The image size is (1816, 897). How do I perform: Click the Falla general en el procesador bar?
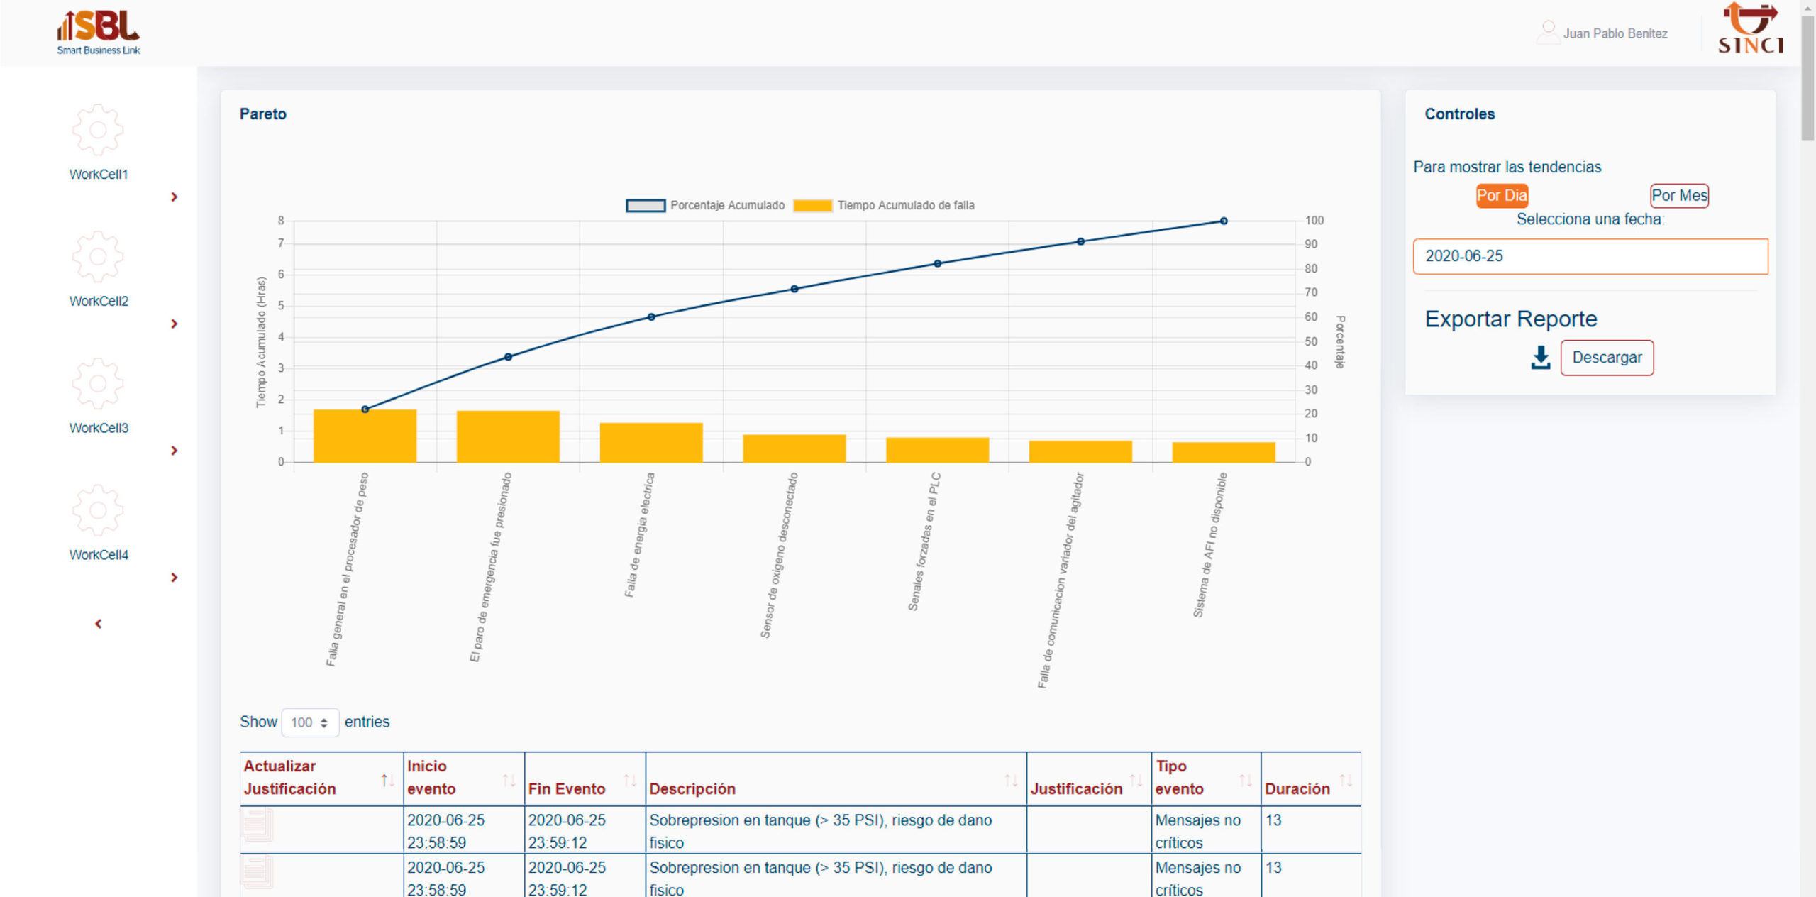tap(365, 436)
